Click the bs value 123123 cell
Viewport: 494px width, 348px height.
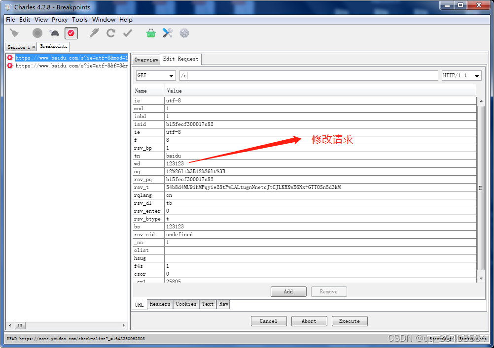[x=320, y=226]
